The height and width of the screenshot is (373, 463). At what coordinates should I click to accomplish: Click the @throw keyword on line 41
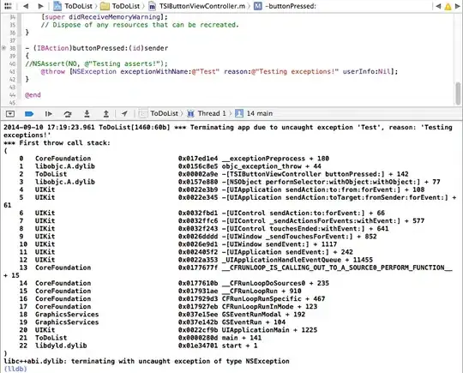(x=53, y=72)
